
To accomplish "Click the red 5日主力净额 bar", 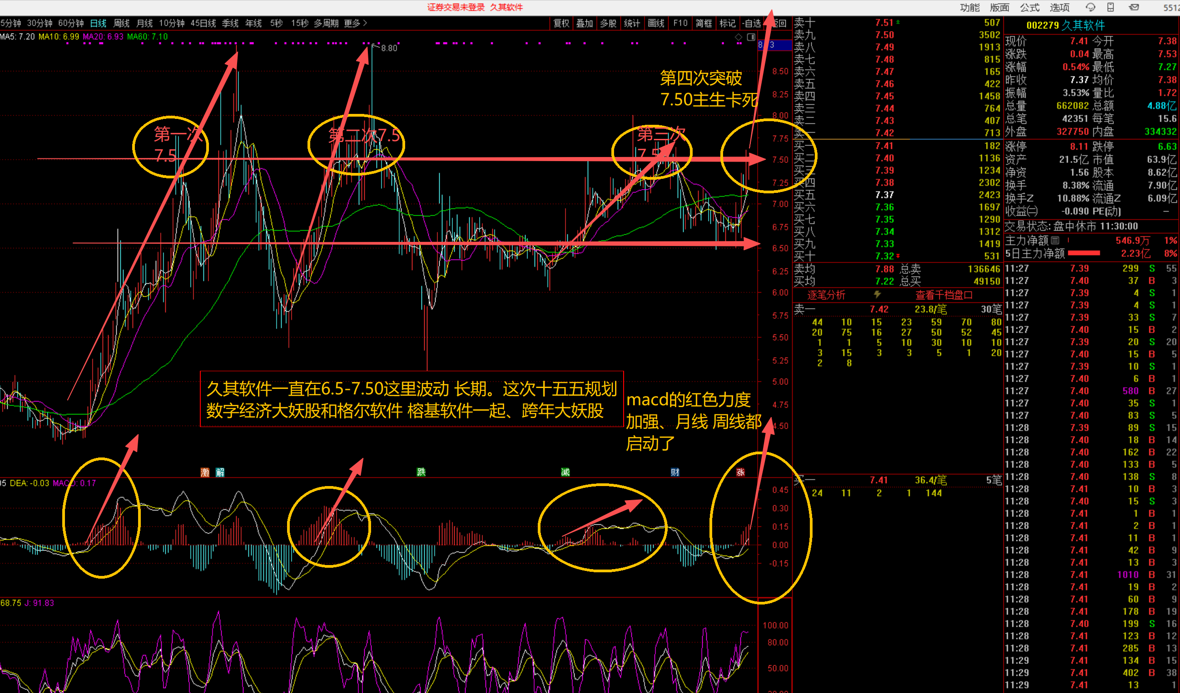I will tap(1084, 253).
